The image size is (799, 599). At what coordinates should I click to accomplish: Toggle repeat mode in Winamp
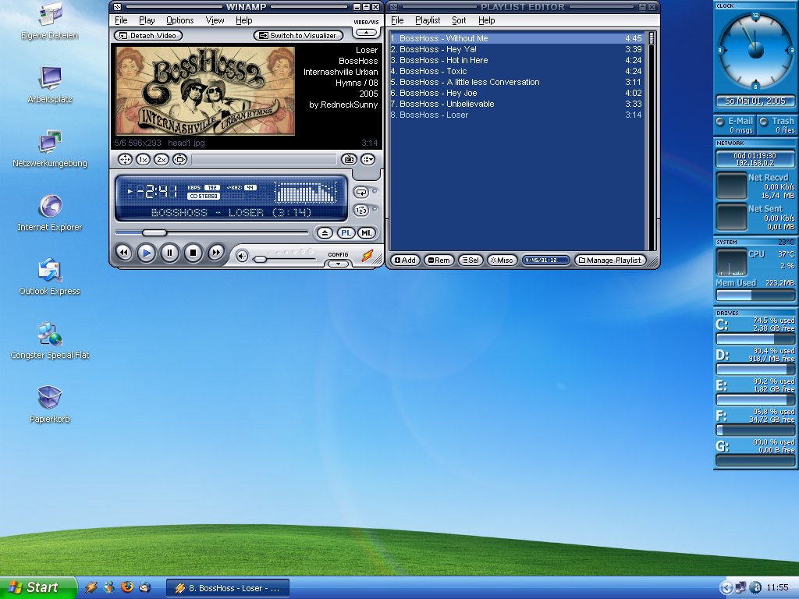tap(361, 193)
